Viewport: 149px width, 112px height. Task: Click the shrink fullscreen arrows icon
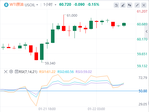tap(137, 5)
